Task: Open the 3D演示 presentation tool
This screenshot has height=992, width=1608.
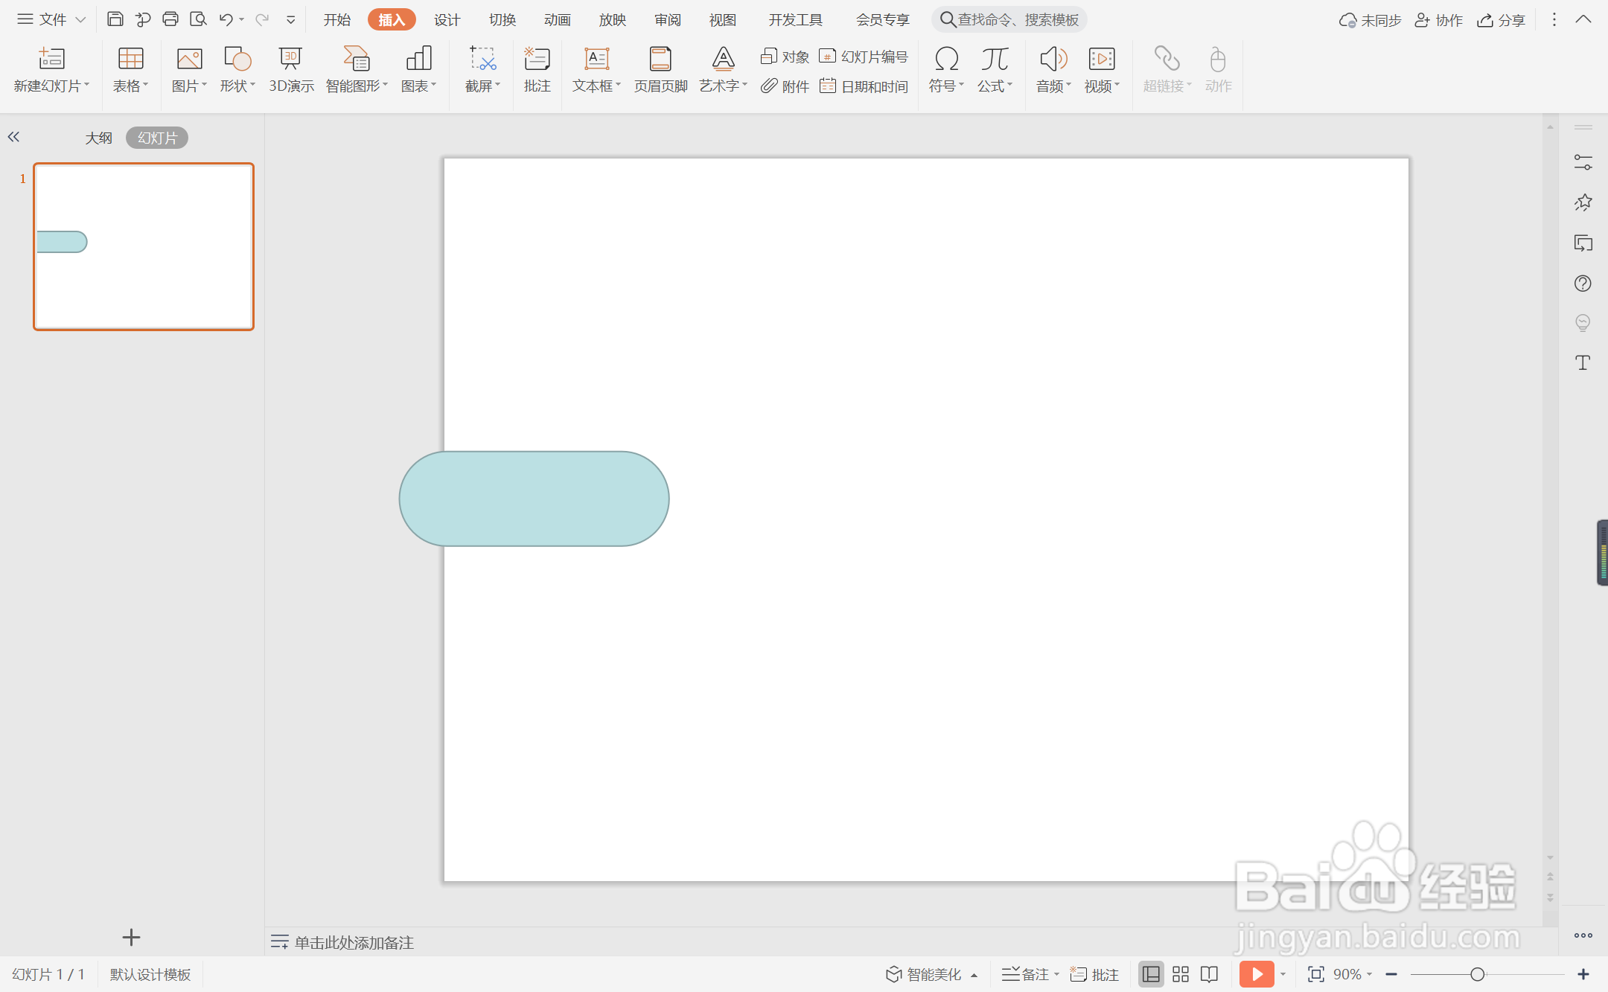Action: coord(290,68)
